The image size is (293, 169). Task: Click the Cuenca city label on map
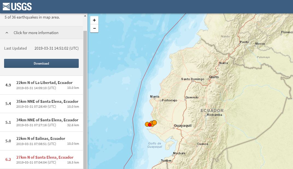click(x=203, y=144)
